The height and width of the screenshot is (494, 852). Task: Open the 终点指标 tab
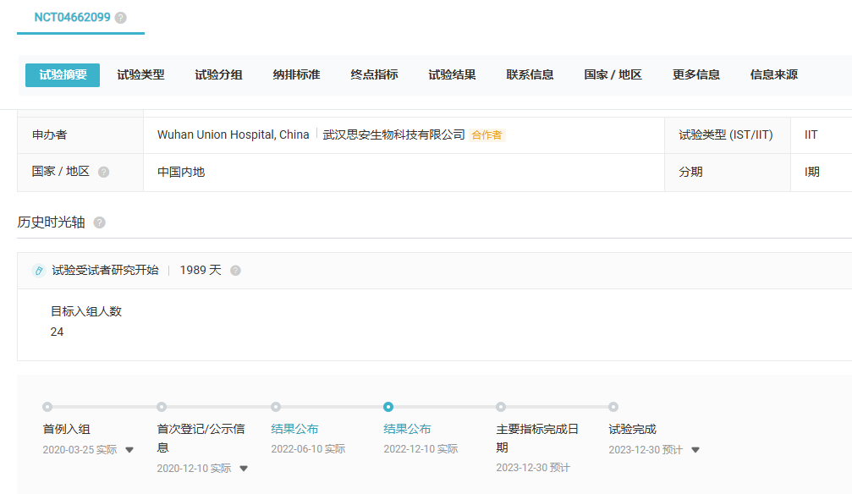point(374,74)
